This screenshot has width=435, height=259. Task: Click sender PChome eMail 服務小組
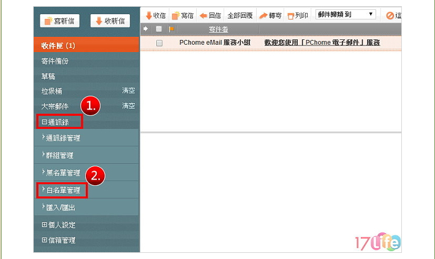(x=214, y=42)
